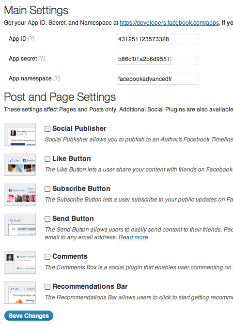Enable the Comments checkbox

[47, 257]
